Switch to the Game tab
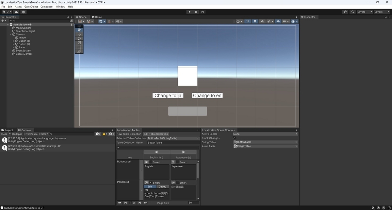This screenshot has height=210, width=392. coord(97,17)
